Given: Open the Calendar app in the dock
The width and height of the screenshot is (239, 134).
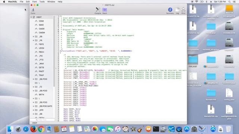Looking at the screenshot, I should point(64,129).
